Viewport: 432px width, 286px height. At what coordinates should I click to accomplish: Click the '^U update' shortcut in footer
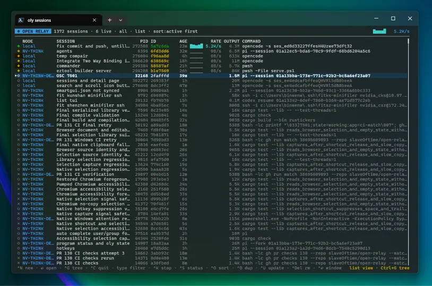272,268
